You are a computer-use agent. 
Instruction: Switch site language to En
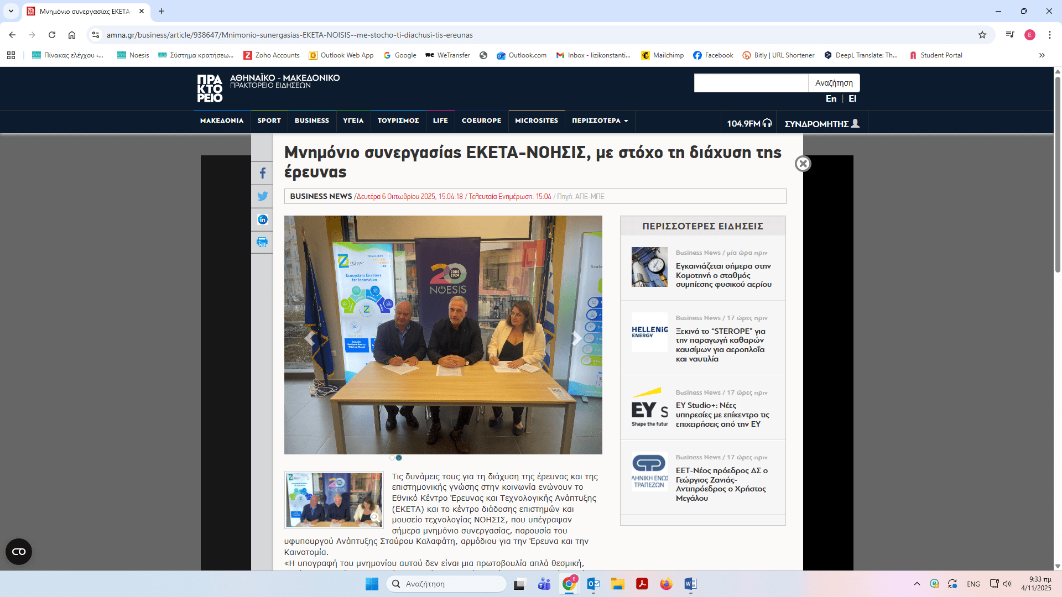(831, 98)
